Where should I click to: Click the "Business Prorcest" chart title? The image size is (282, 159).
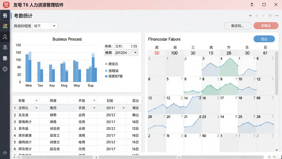click(67, 39)
